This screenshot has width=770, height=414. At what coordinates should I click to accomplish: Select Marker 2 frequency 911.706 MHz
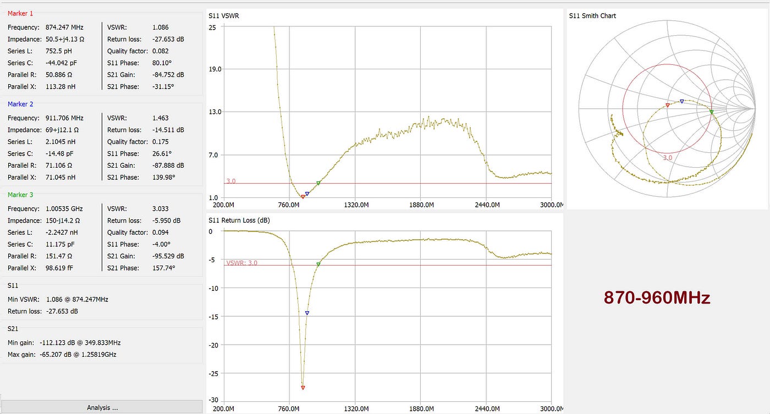[x=64, y=118]
